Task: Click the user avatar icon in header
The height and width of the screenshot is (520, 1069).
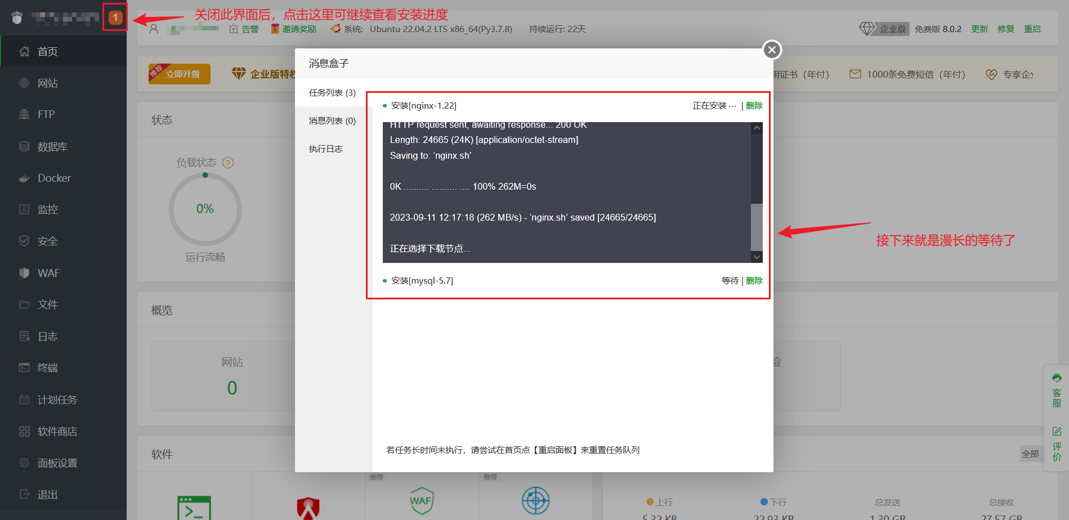Action: coord(154,29)
